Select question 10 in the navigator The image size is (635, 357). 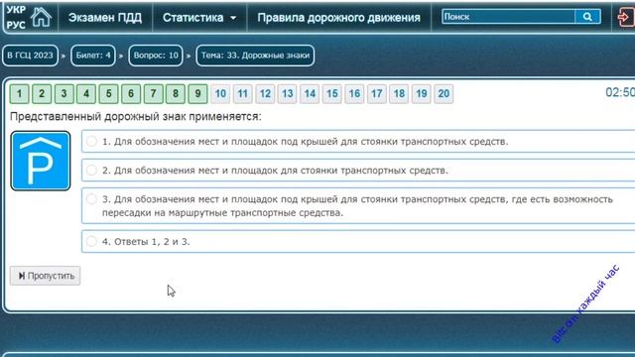(x=220, y=94)
